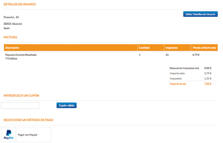Click the 'Factura' section heading
This screenshot has width=223, height=143.
(x=10, y=37)
